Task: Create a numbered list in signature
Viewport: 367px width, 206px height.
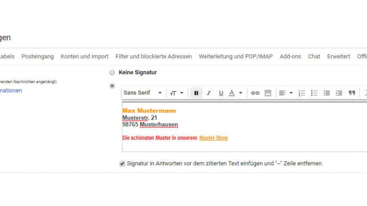Action: [x=302, y=93]
